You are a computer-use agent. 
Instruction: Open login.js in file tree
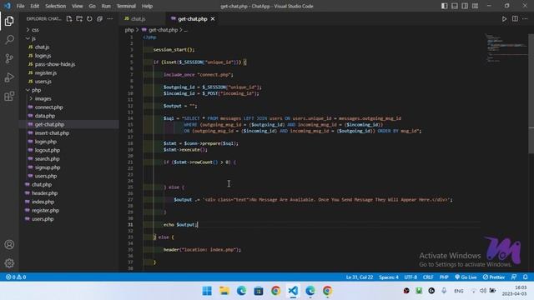(43, 56)
